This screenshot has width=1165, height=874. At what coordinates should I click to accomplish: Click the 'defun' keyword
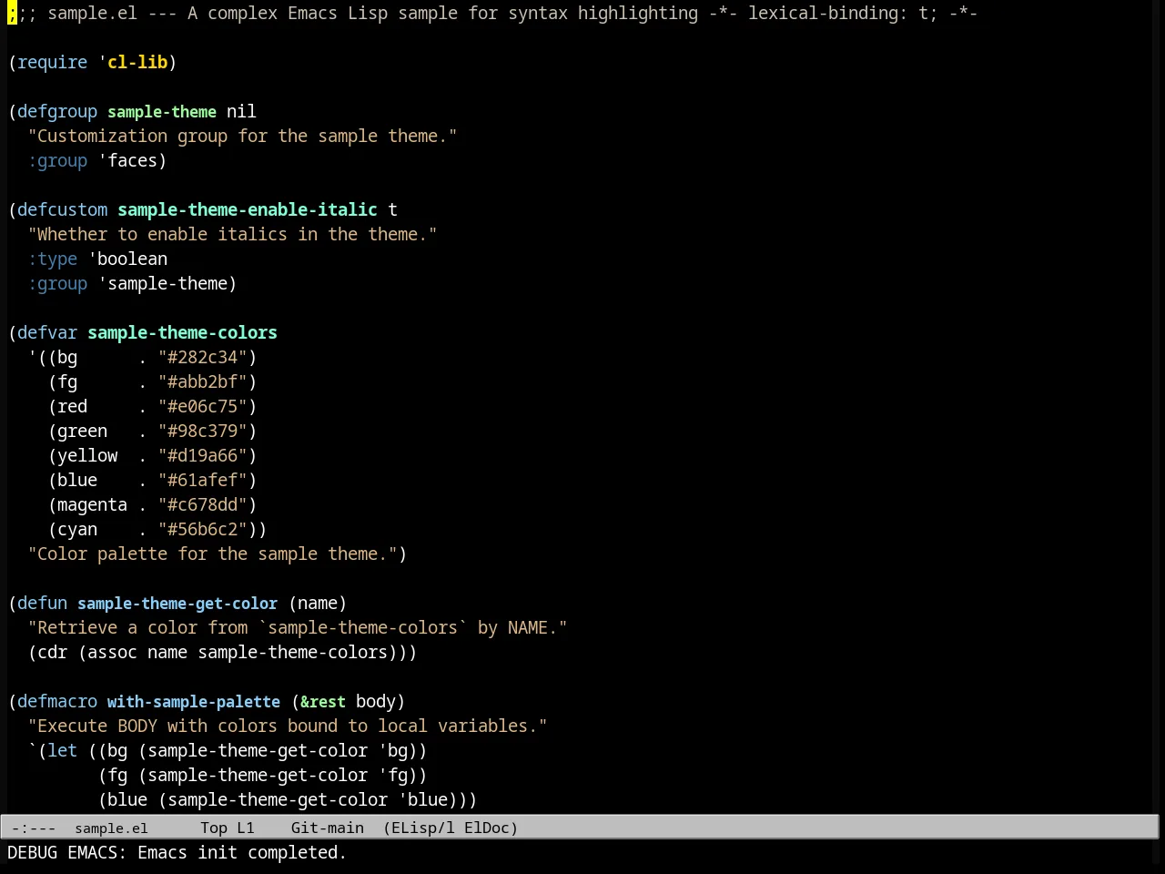42,603
